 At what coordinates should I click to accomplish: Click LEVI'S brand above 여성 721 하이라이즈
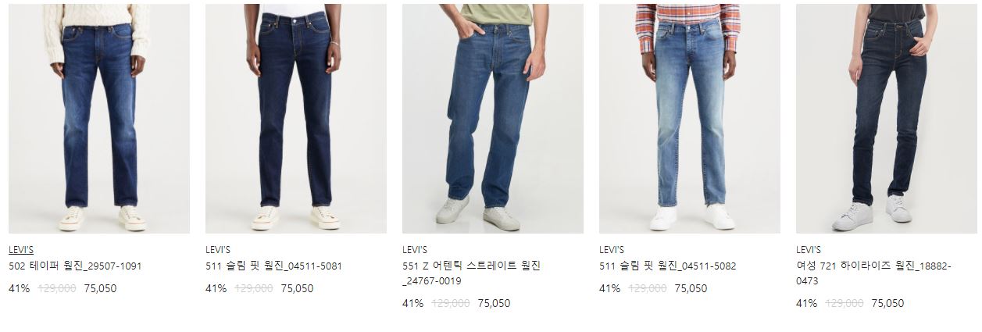click(809, 250)
